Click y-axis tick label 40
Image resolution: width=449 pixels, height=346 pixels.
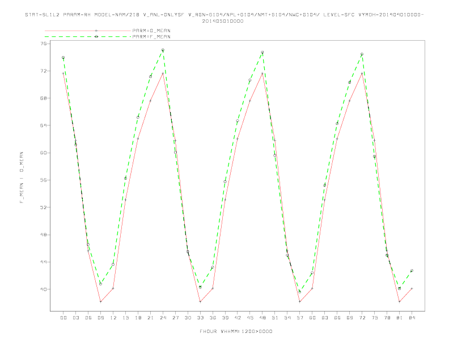point(44,289)
